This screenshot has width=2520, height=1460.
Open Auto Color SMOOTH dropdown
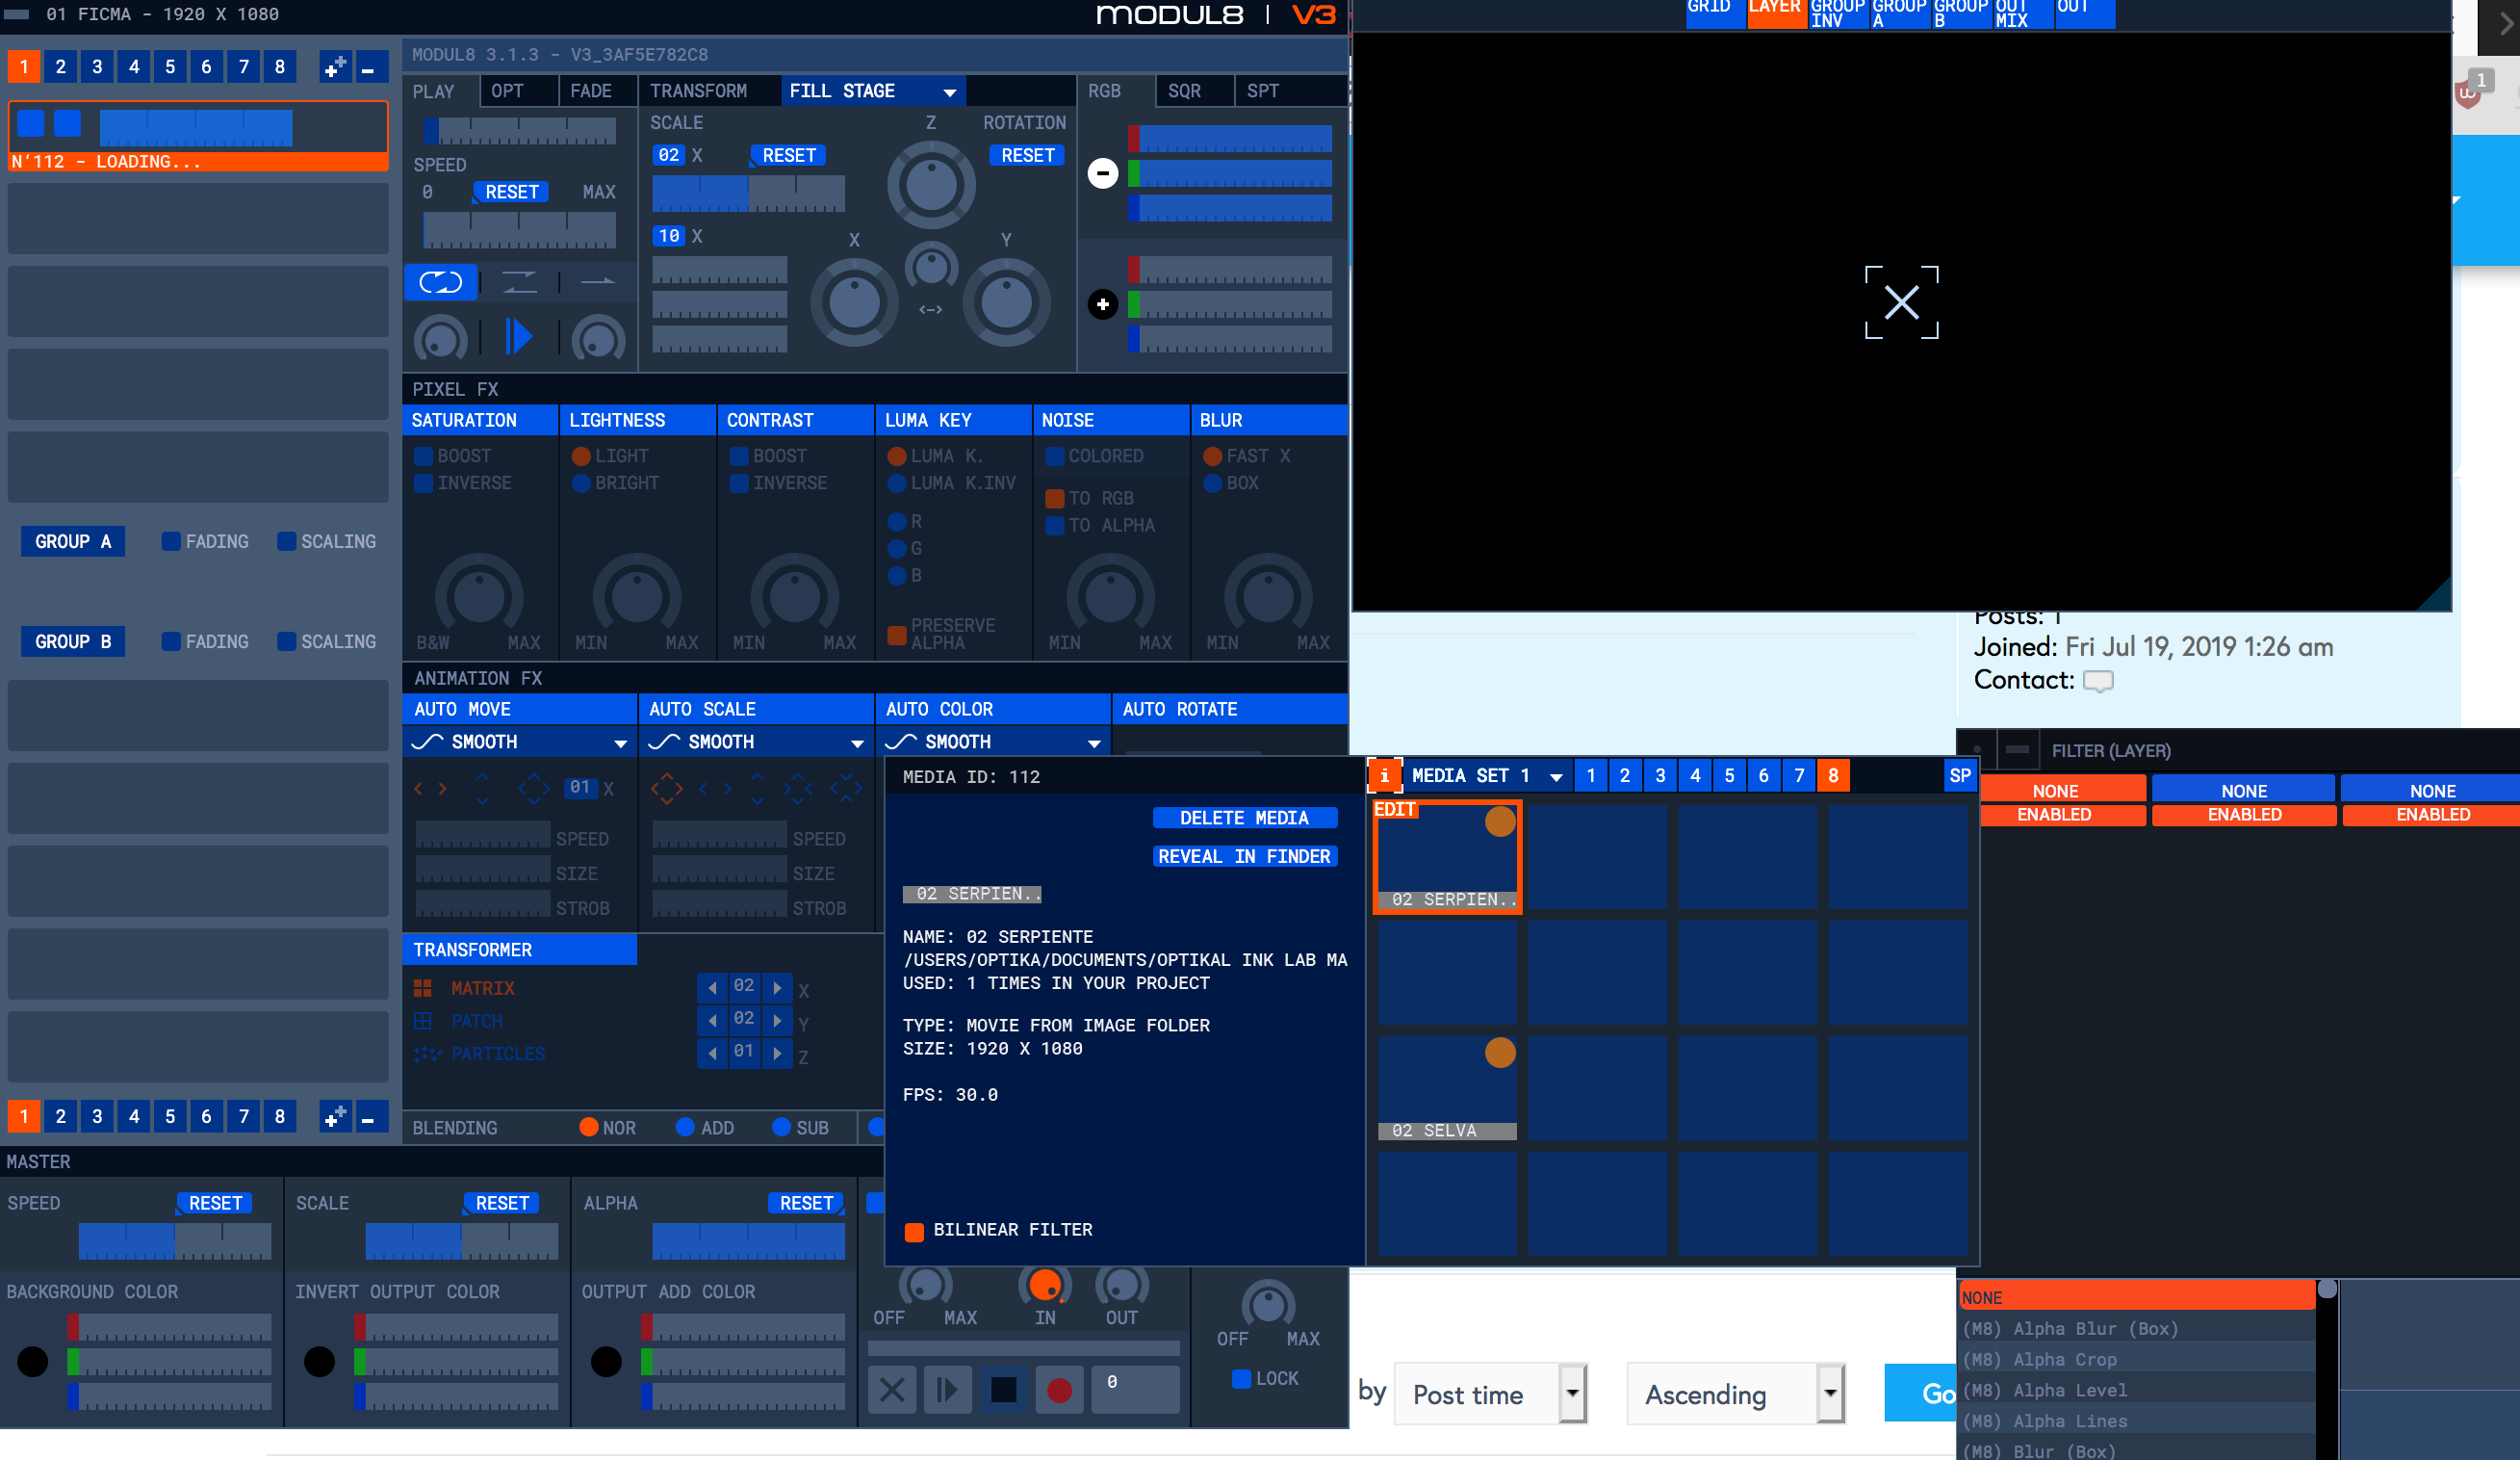pos(994,742)
